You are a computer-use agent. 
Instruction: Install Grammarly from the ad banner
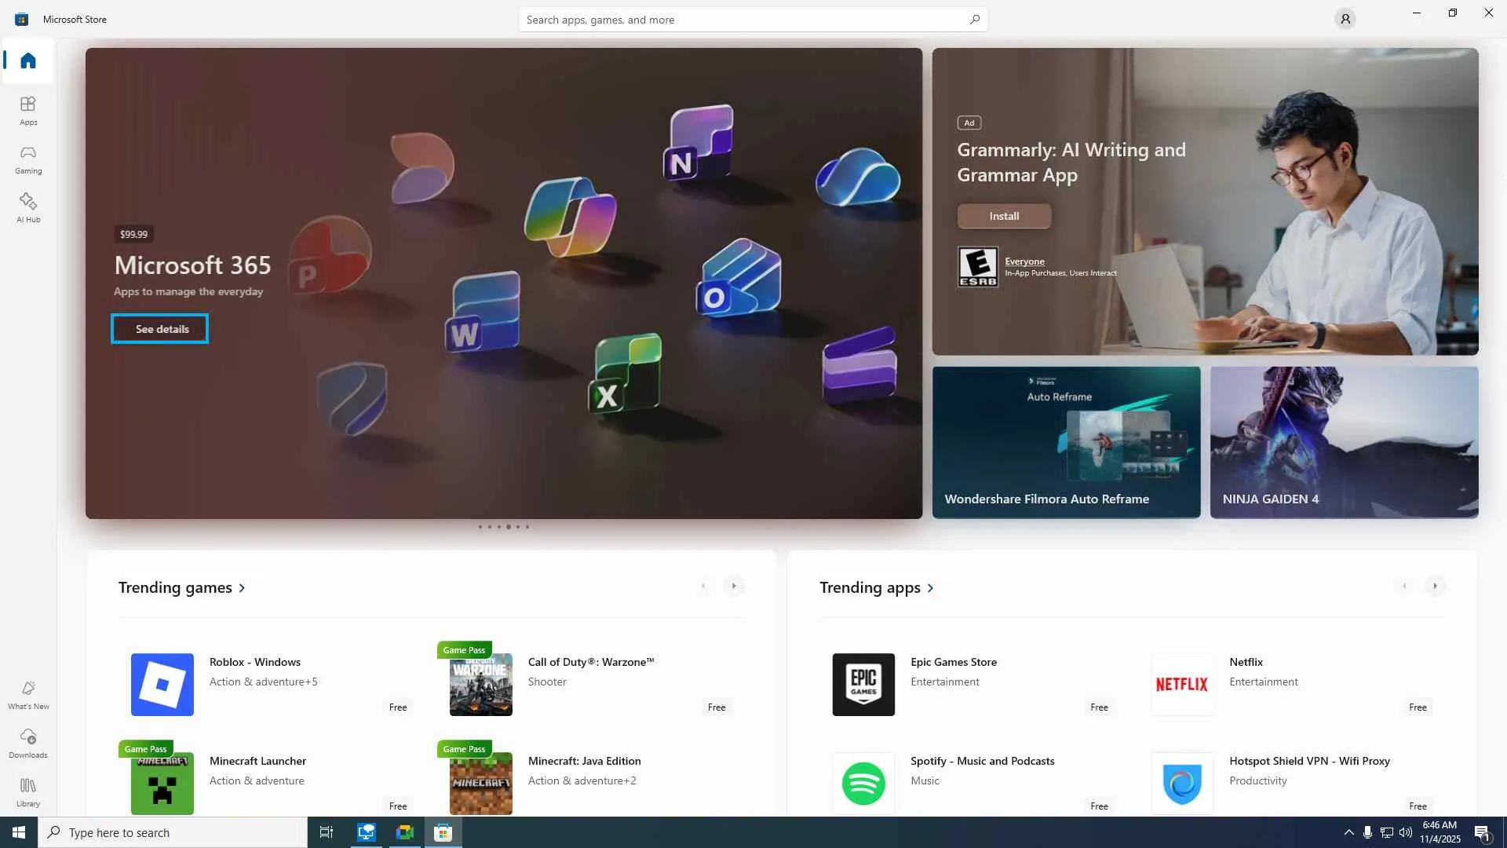[1004, 216]
